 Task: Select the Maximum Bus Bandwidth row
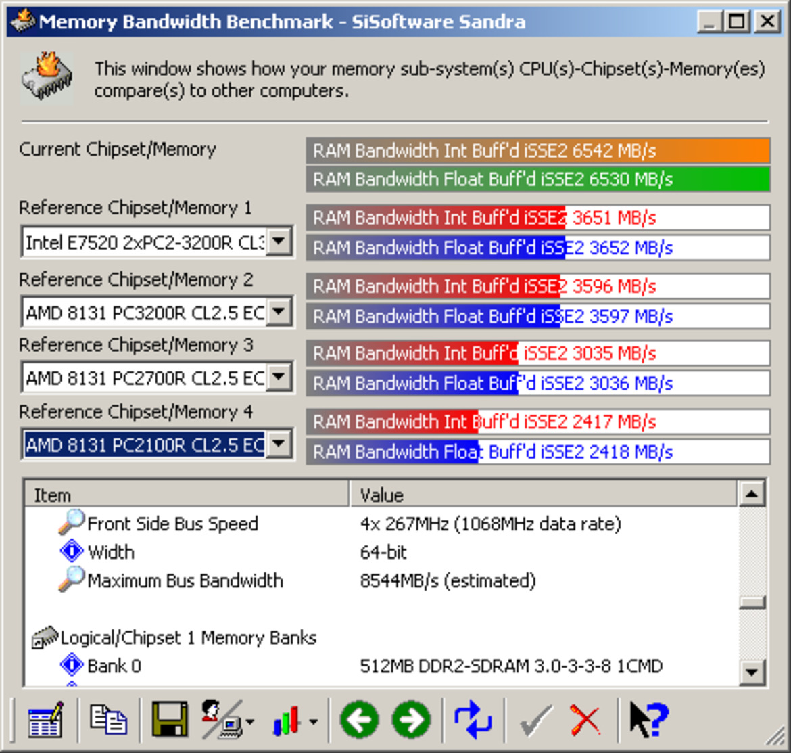tap(381, 580)
